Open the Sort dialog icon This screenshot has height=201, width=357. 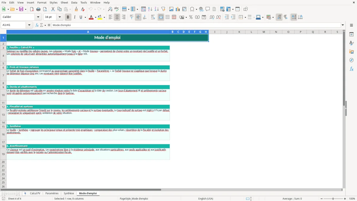click(143, 9)
